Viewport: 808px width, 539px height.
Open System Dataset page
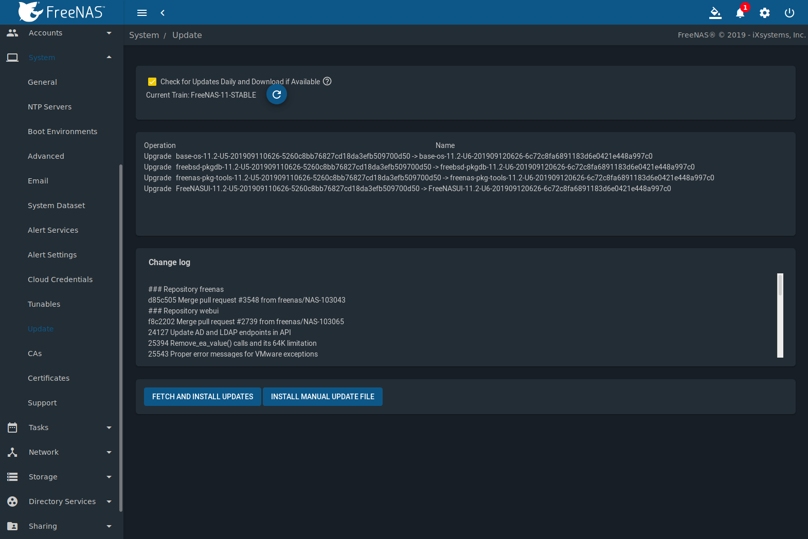57,206
